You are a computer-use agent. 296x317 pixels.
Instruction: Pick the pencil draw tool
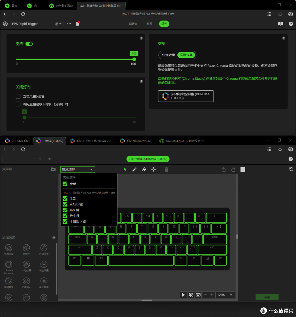[135, 169]
